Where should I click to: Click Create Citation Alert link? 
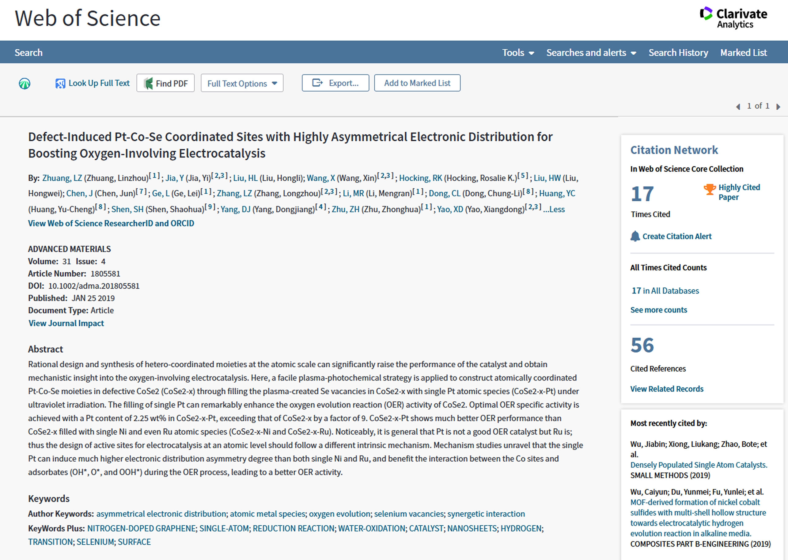(676, 236)
